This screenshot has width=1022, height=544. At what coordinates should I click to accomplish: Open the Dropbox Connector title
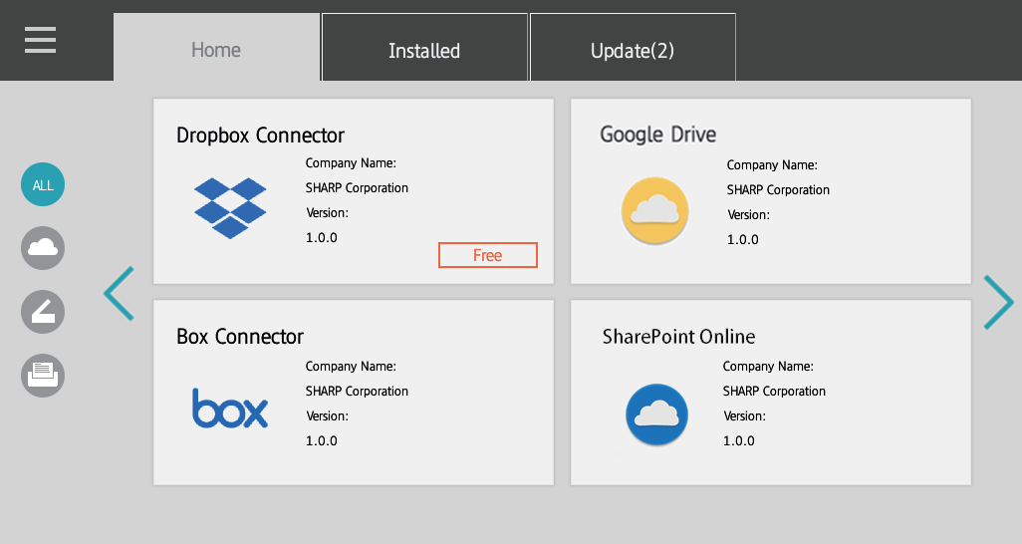(x=260, y=136)
